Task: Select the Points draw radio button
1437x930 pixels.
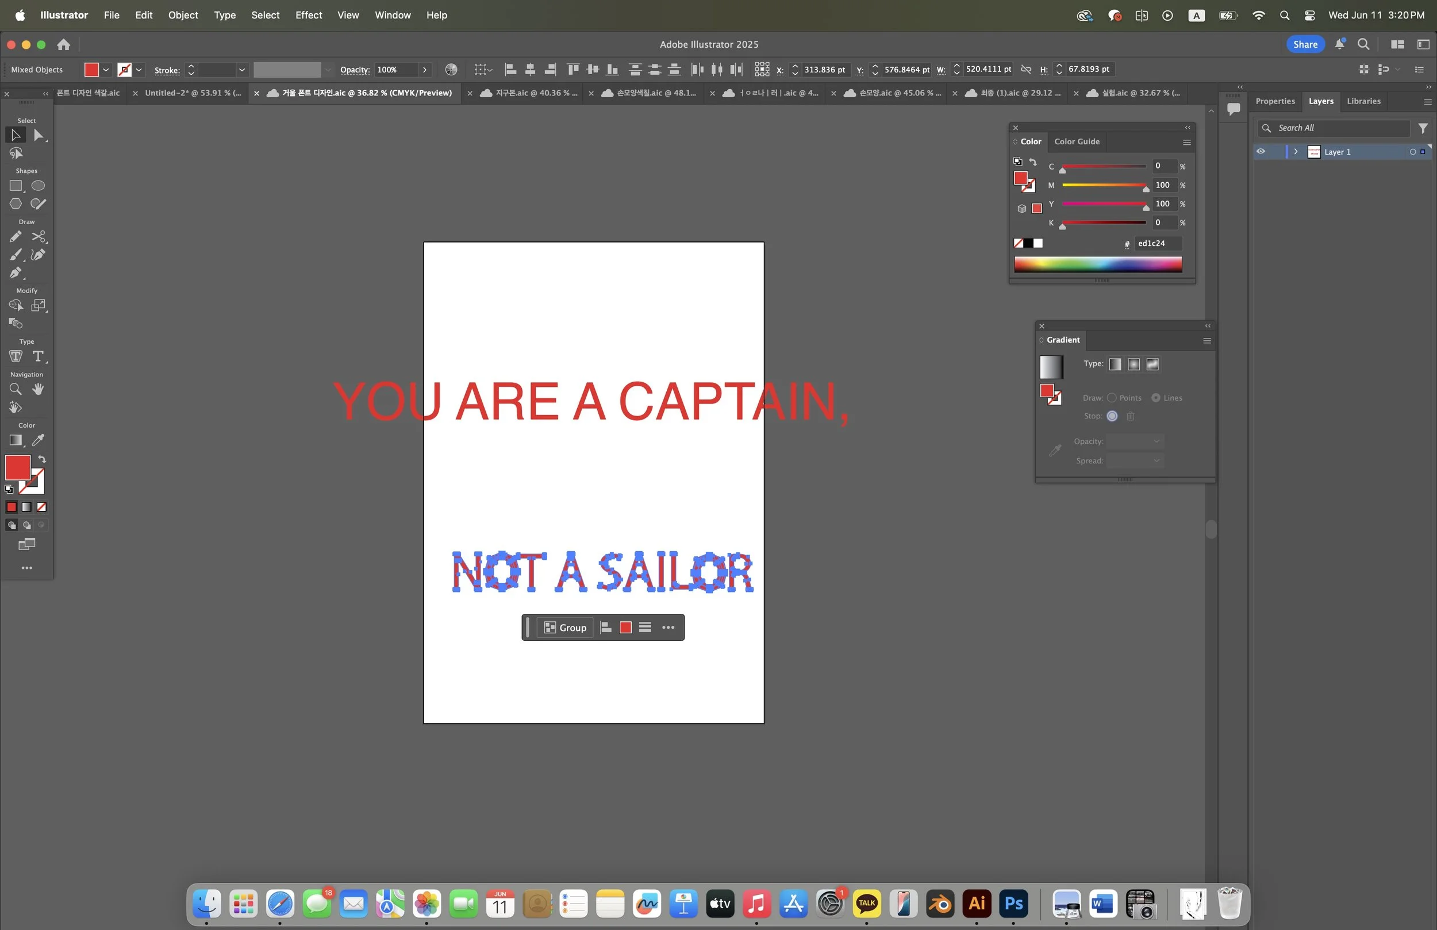Action: (1112, 398)
